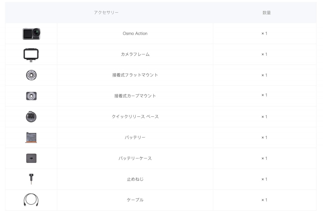This screenshot has width=323, height=223.
Task: Click the adhesive flat mount image
Action: 31,75
